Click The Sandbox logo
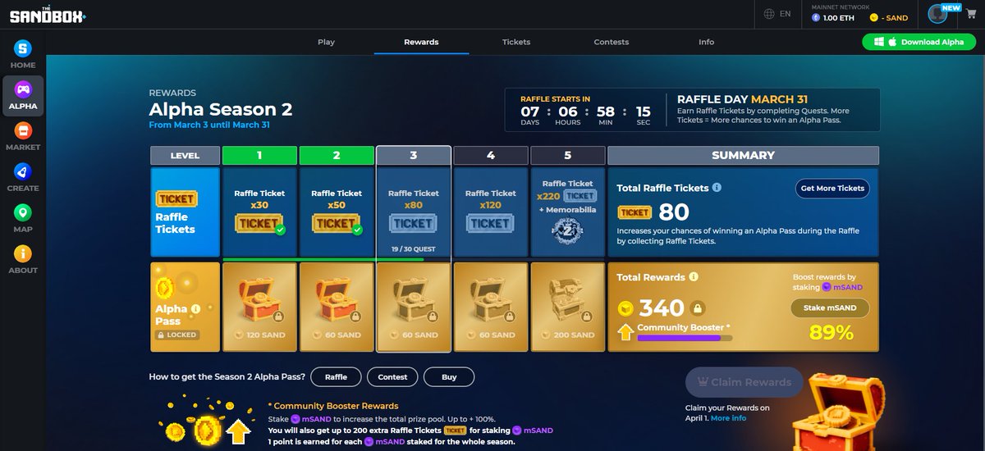This screenshot has height=451, width=985. pyautogui.click(x=48, y=14)
